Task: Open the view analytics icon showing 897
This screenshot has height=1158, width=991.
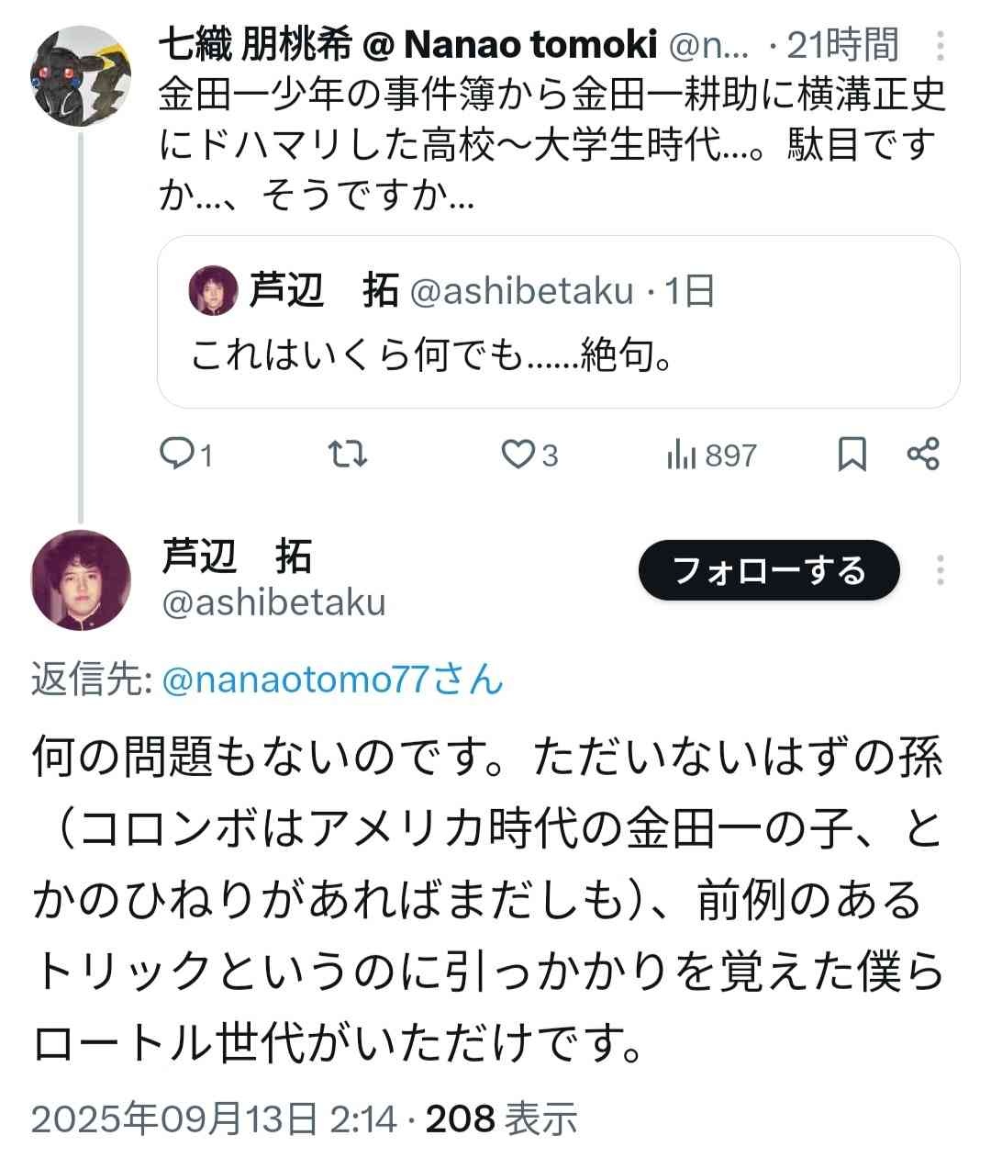Action: pyautogui.click(x=681, y=455)
